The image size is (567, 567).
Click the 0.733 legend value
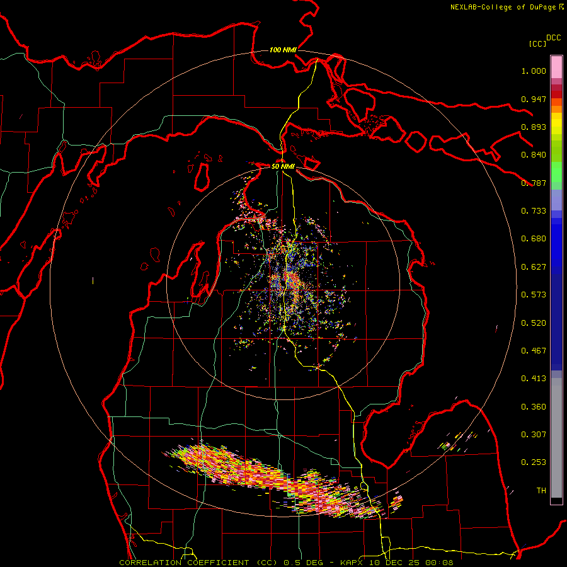pos(534,210)
